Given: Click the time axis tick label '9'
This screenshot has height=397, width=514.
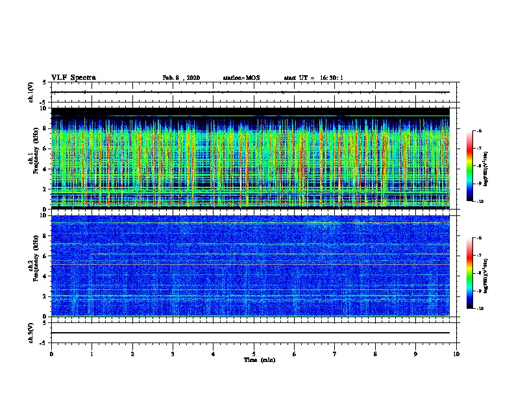Looking at the screenshot, I should [415, 354].
